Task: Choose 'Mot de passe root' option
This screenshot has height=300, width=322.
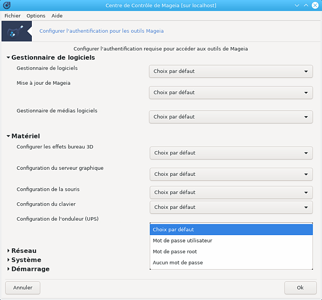Action: tap(231, 252)
